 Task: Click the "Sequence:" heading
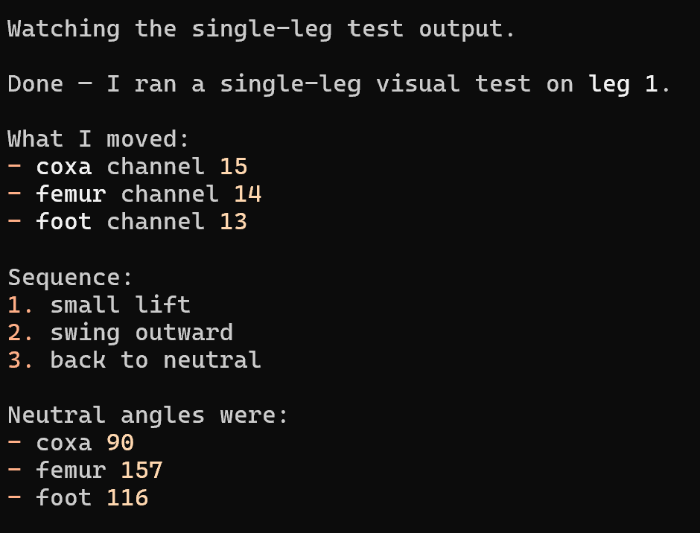pyautogui.click(x=71, y=278)
